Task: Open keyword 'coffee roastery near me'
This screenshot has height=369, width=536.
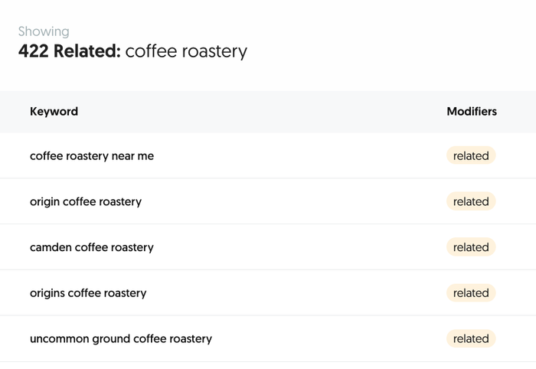Action: (92, 156)
